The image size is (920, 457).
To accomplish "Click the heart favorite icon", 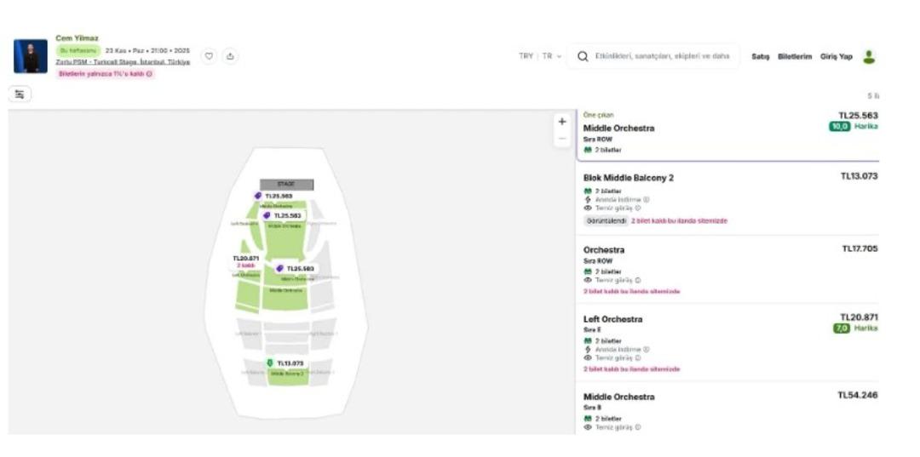I will 209,56.
